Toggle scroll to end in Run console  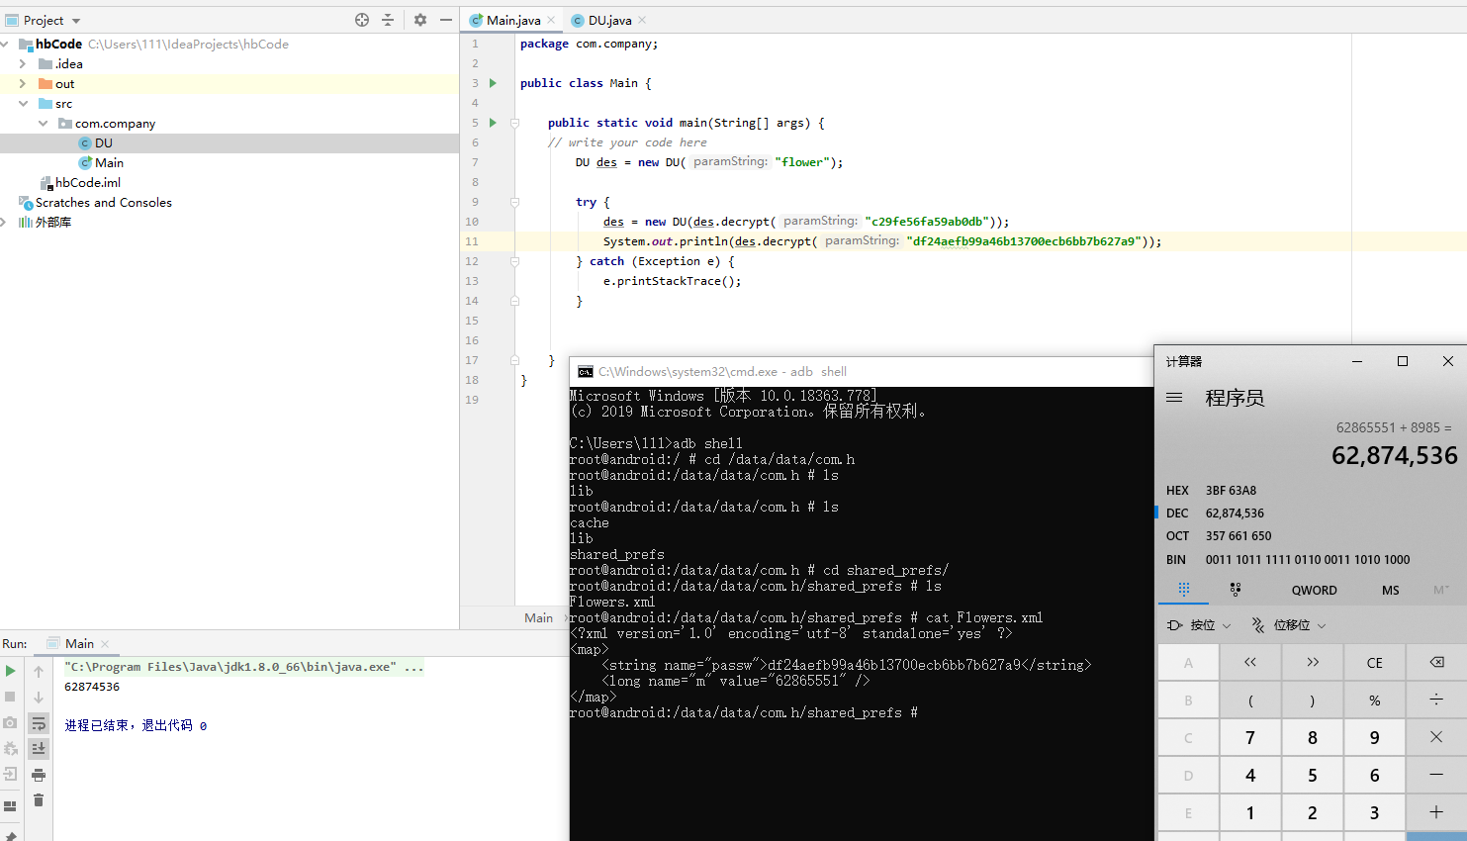[39, 748]
